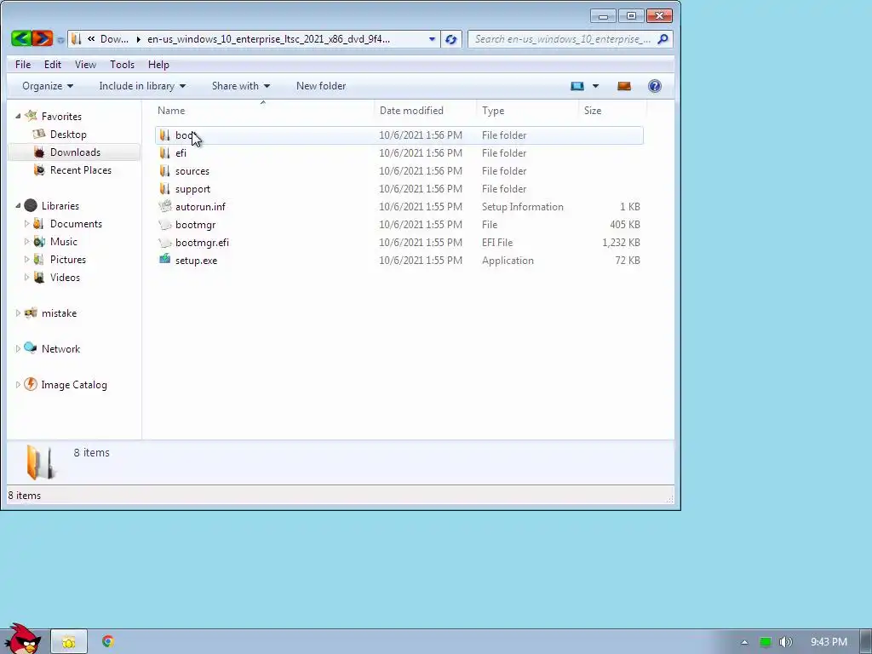
Task: Go forward with the orange forward arrow
Action: 43,38
